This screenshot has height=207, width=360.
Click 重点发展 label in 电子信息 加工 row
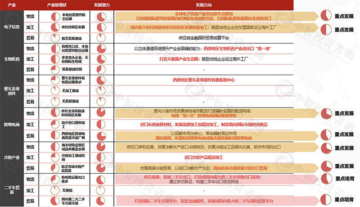pyautogui.click(x=344, y=30)
